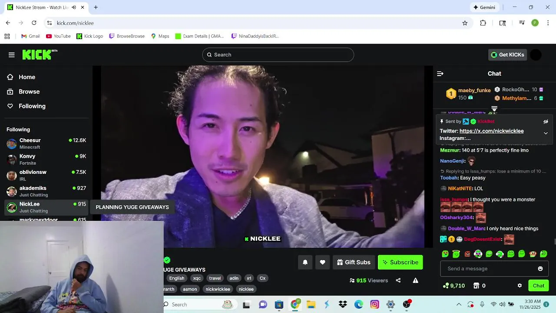
Task: Hide the pinned KickBot message
Action: tap(546, 122)
